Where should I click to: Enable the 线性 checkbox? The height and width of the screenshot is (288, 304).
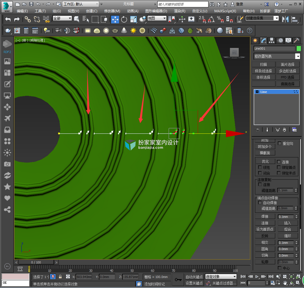point(260,167)
